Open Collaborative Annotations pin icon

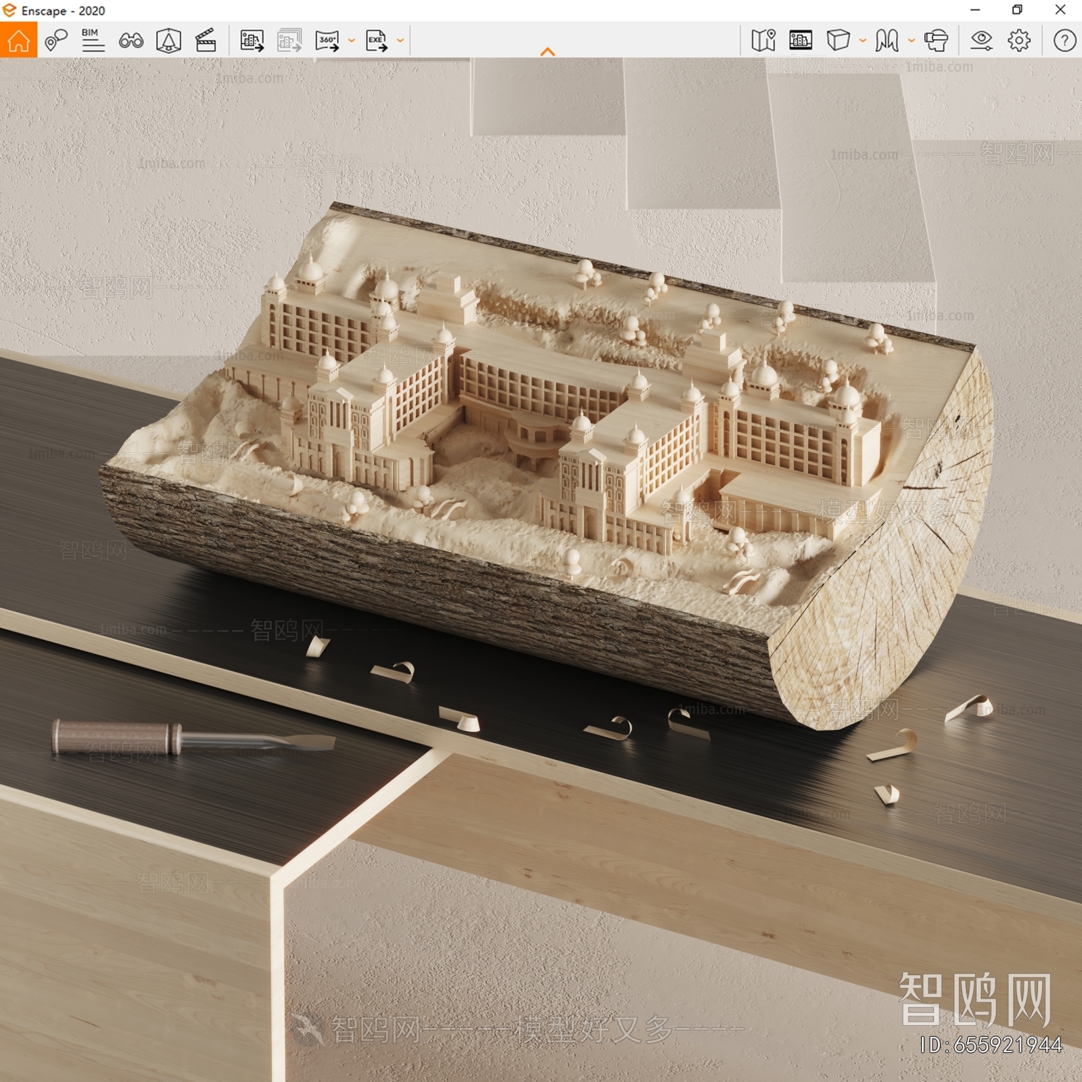(x=56, y=41)
